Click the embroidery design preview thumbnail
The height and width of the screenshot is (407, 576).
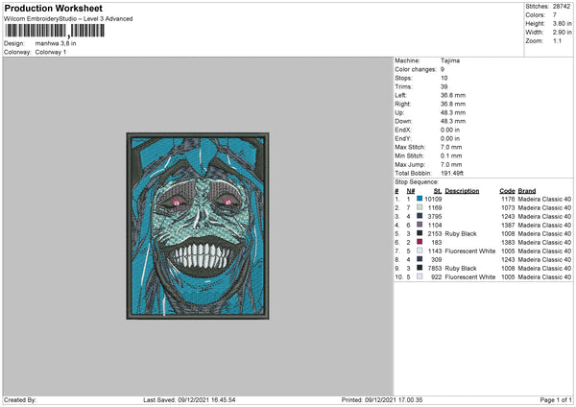point(198,226)
